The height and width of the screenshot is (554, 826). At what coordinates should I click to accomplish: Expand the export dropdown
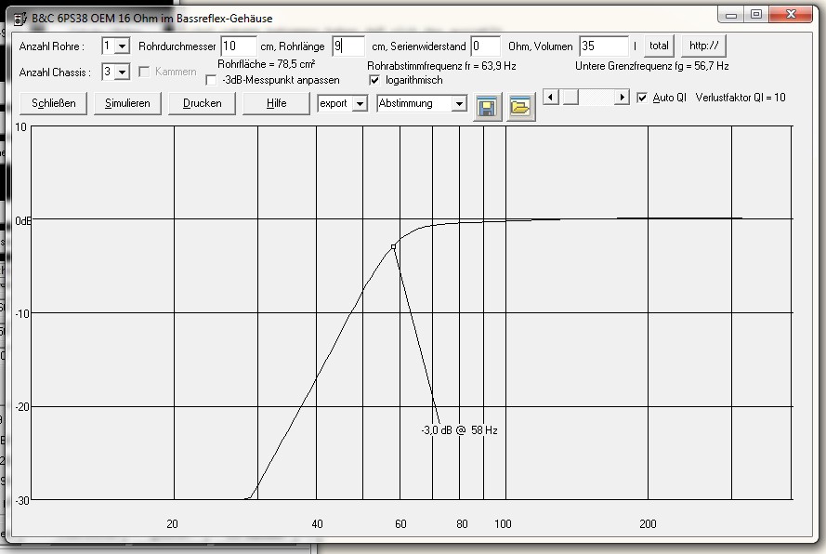pyautogui.click(x=360, y=103)
